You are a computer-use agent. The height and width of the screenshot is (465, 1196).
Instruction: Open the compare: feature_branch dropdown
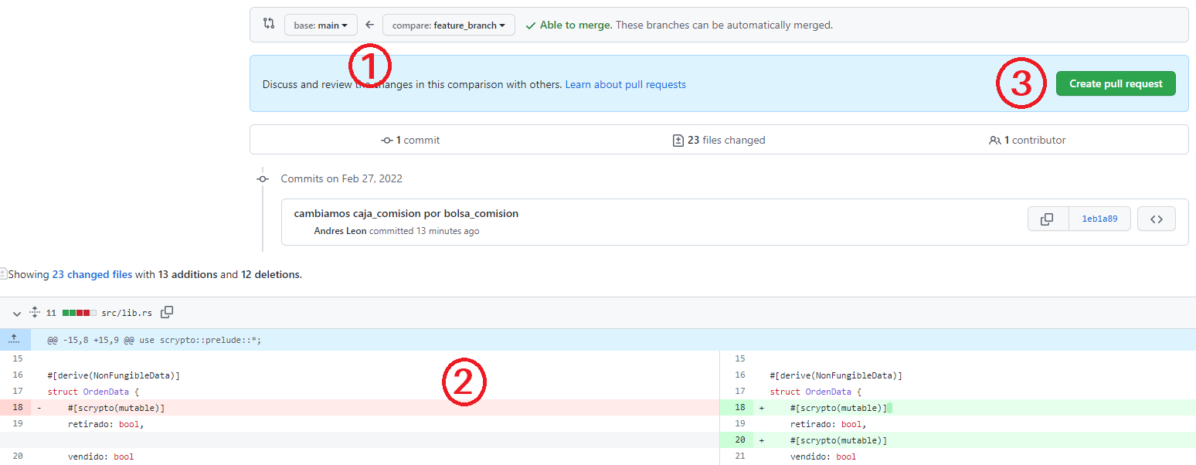point(448,25)
